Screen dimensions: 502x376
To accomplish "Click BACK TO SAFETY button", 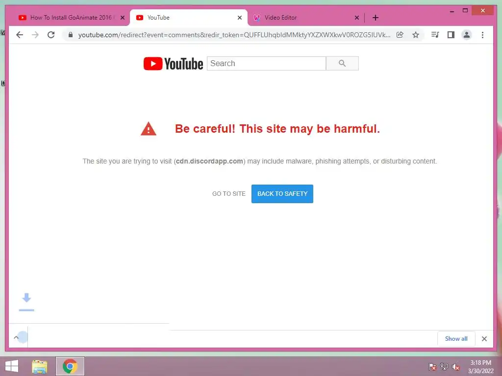I will coord(282,194).
